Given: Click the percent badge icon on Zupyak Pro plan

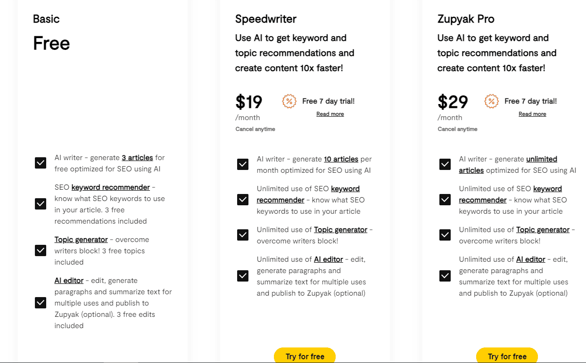Looking at the screenshot, I should 491,101.
